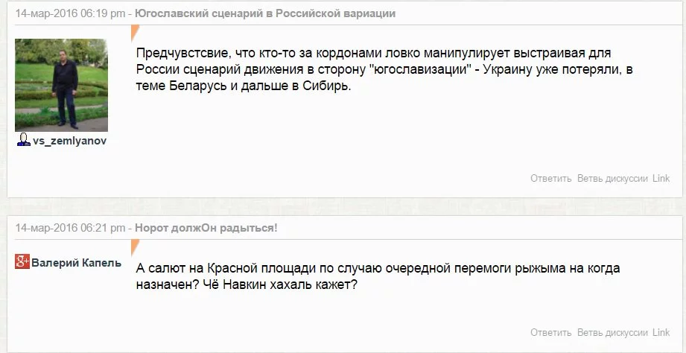Click orange corner marker in vs_zemlyanov's comment
The width and height of the screenshot is (686, 353).
pyautogui.click(x=135, y=31)
